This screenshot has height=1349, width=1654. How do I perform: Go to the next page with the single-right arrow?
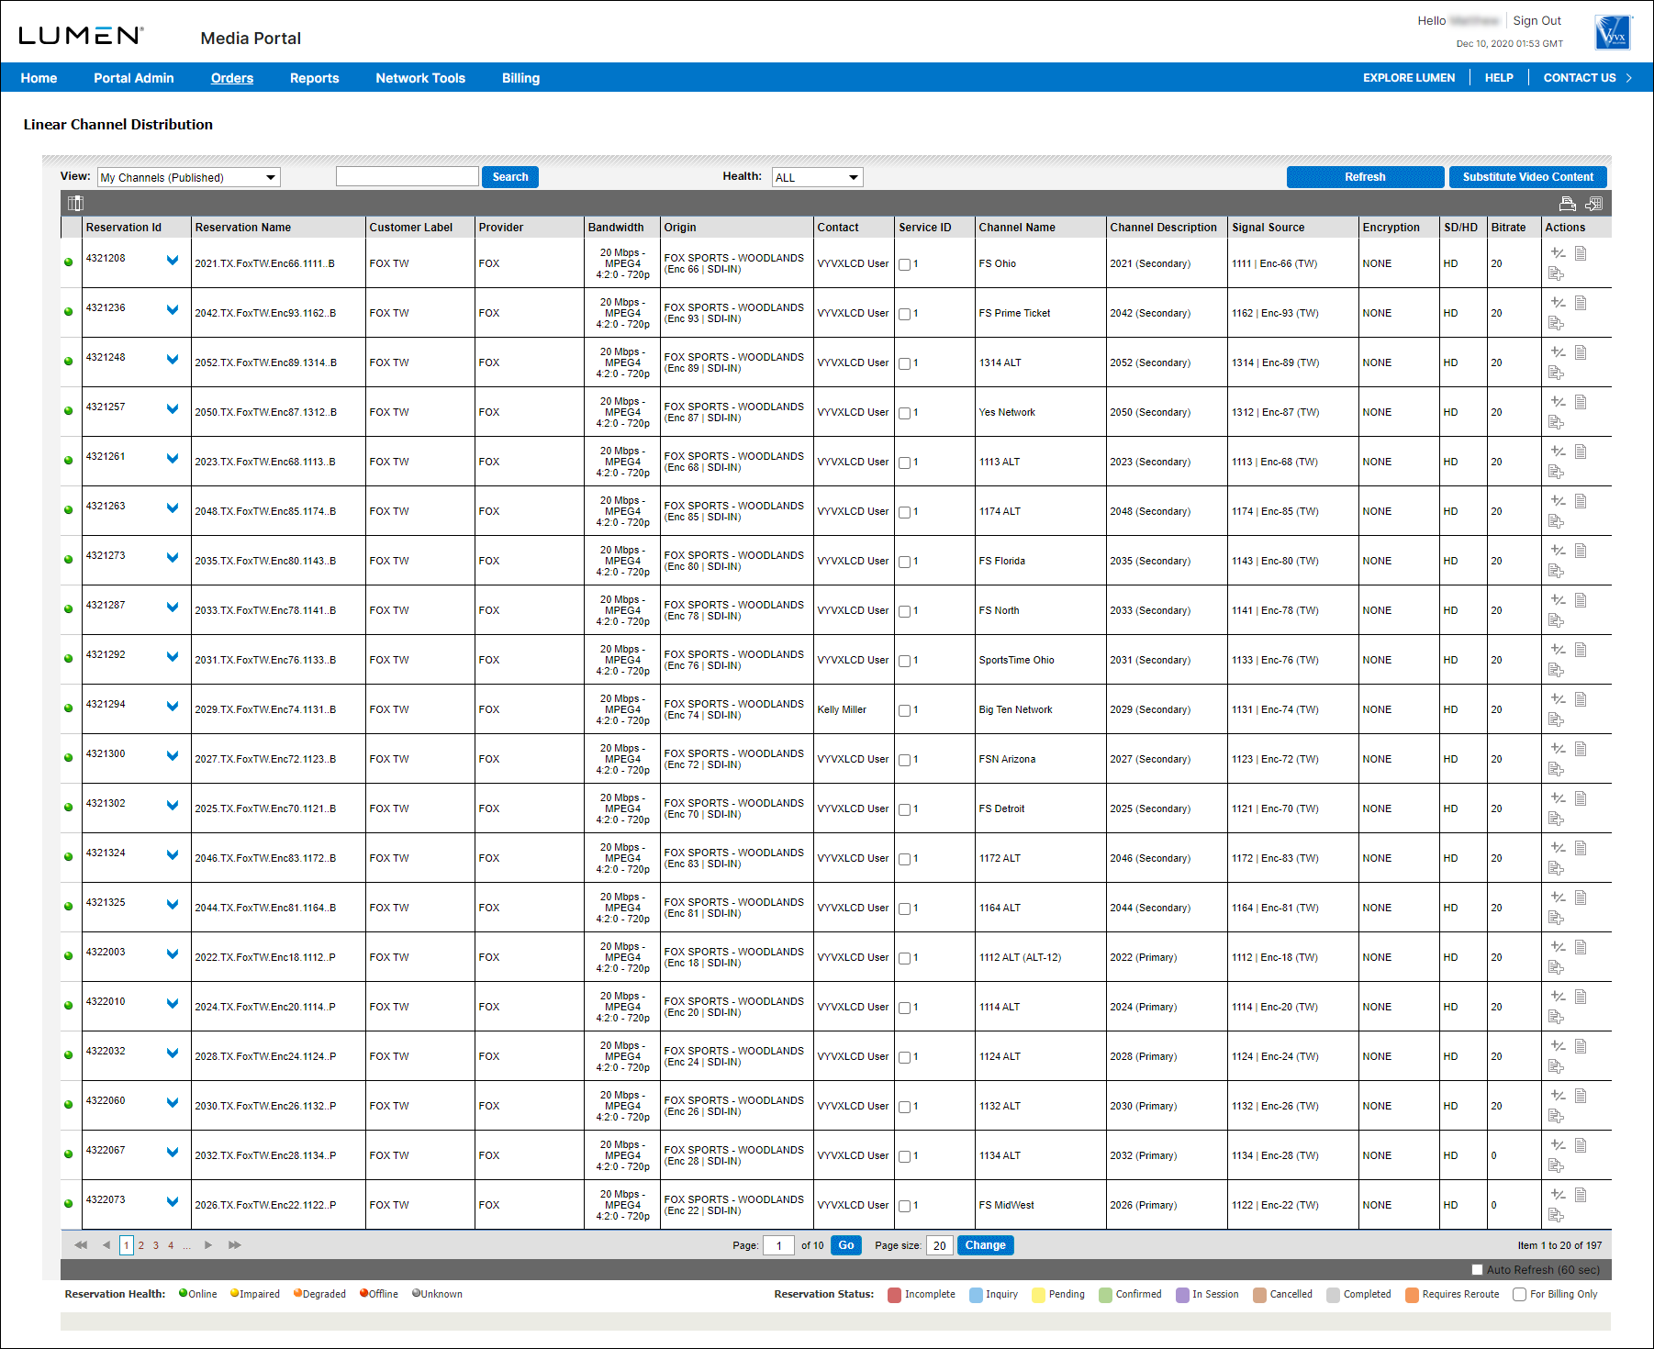(x=208, y=1245)
